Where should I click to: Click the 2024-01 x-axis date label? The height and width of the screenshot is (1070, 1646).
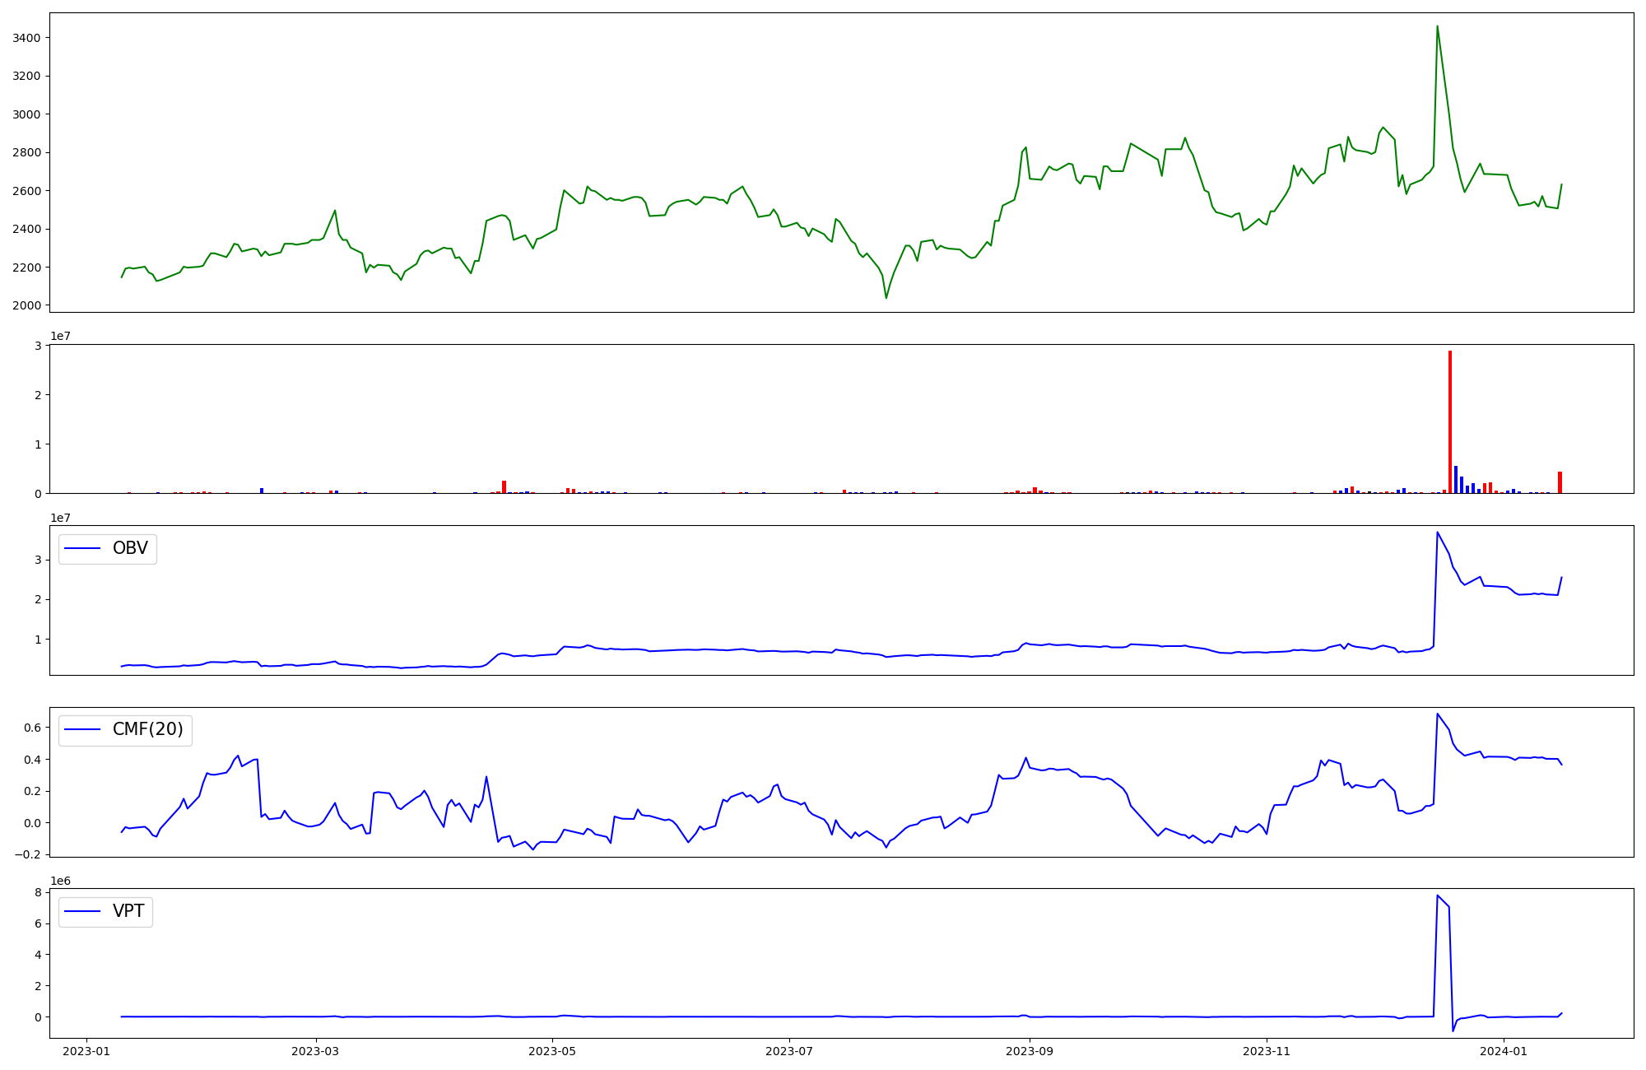point(1504,1051)
